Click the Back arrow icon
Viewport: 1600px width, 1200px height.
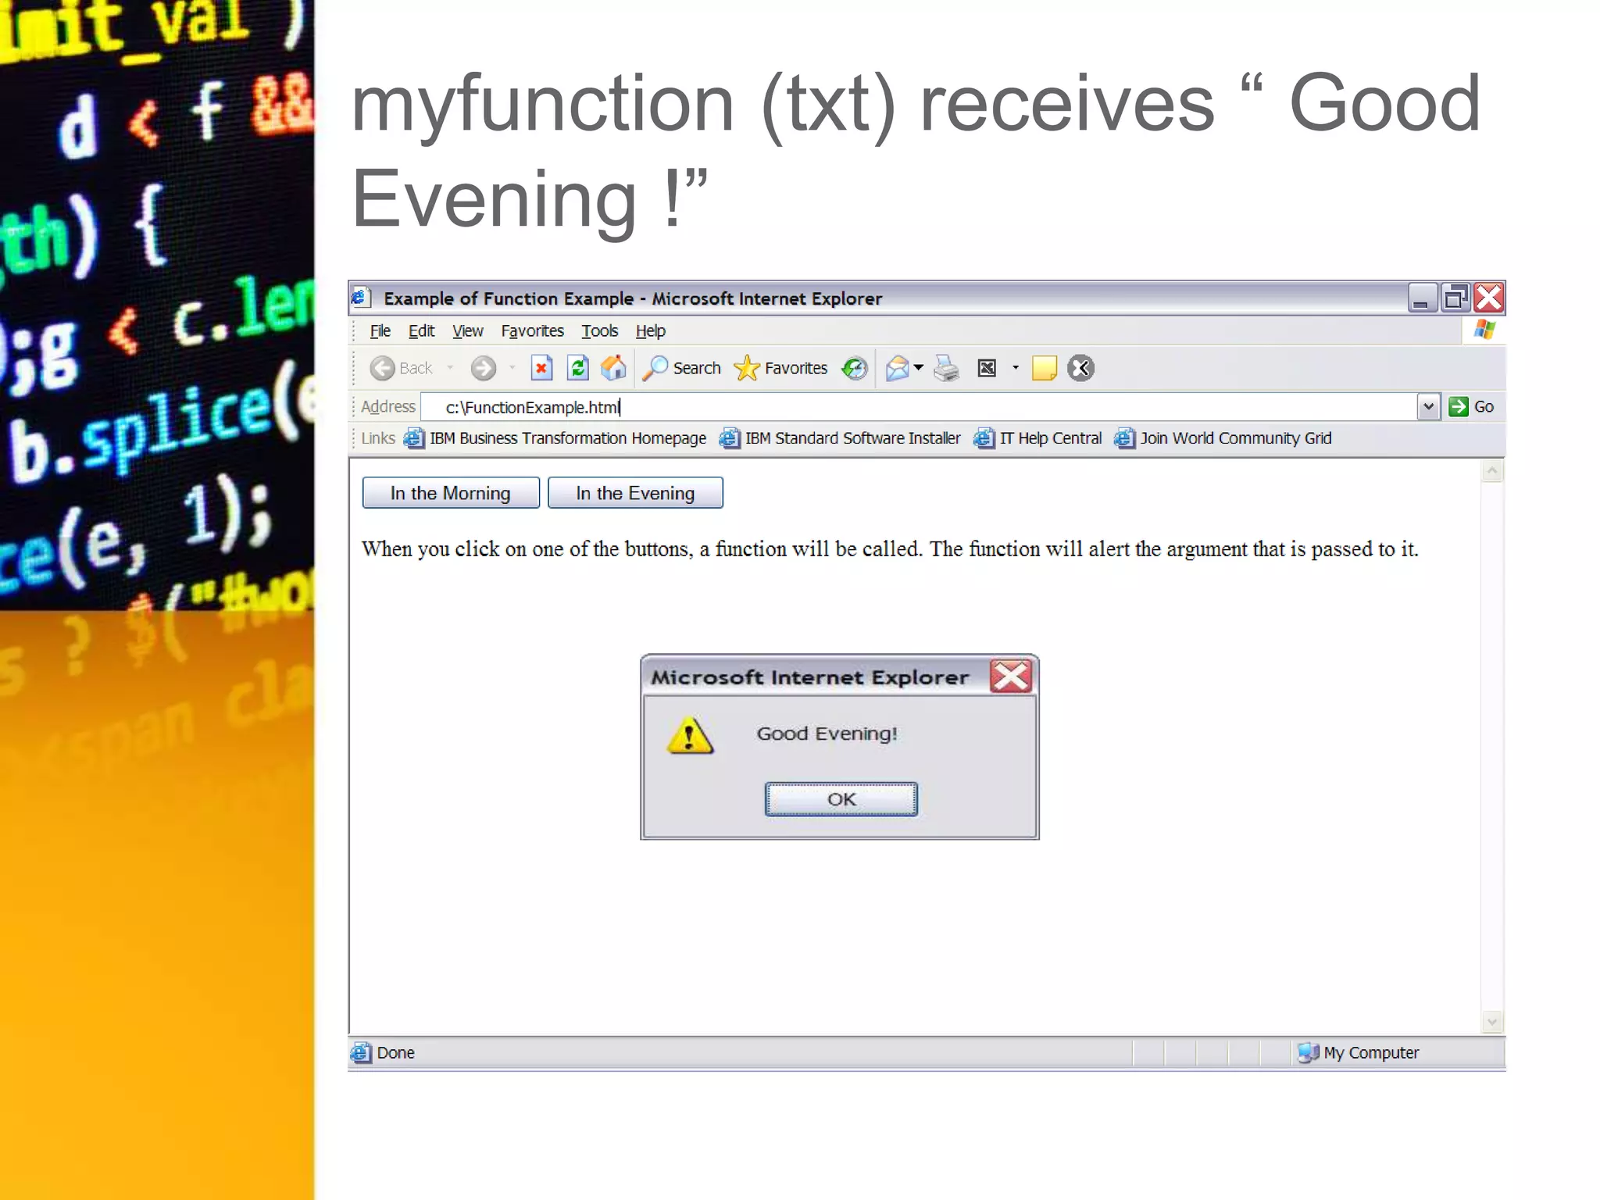[x=382, y=368]
